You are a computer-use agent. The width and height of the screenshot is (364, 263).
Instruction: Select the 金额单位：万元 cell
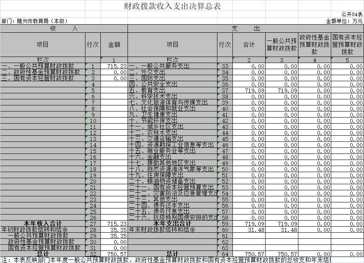click(x=344, y=21)
